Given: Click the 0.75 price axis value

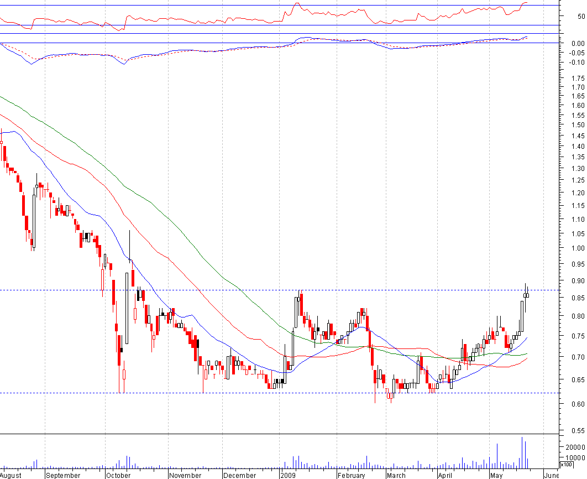Looking at the screenshot, I should point(578,336).
